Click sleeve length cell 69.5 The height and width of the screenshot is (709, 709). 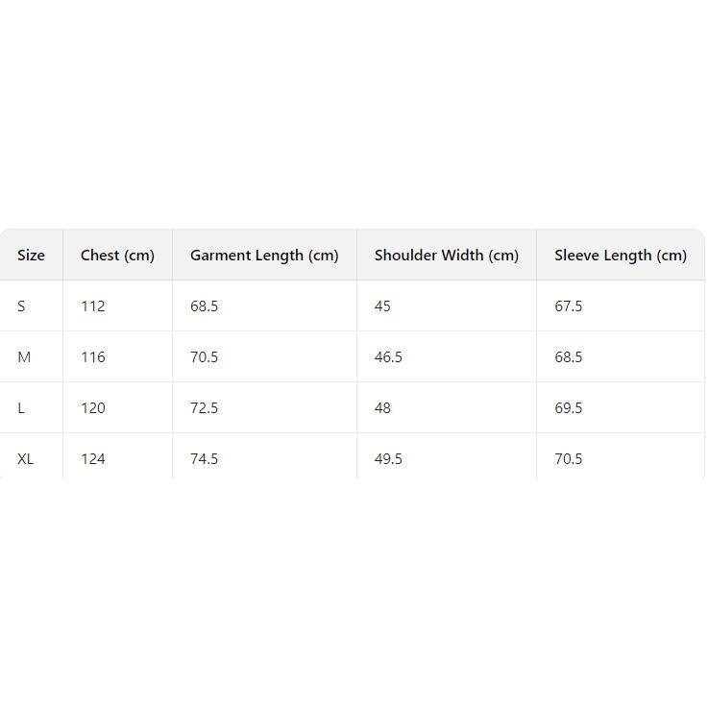(569, 408)
